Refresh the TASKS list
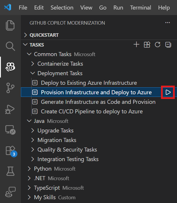The image size is (177, 203). pos(158,45)
